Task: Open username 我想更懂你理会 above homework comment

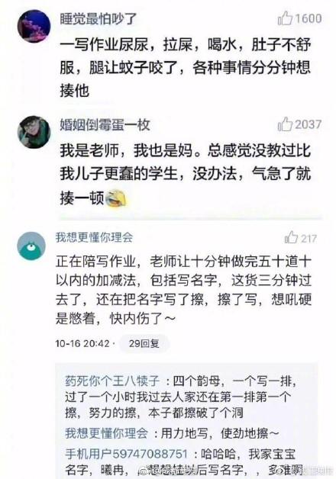Action: coord(94,238)
